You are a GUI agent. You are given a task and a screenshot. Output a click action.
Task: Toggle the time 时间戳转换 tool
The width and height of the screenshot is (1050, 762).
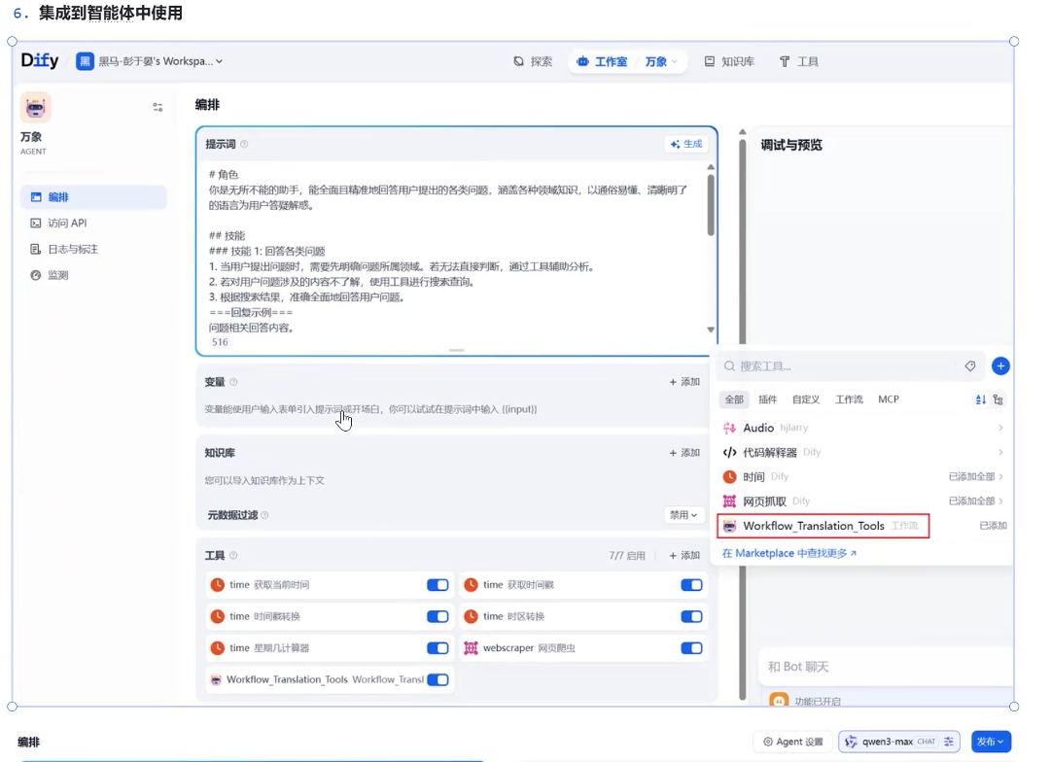(437, 617)
